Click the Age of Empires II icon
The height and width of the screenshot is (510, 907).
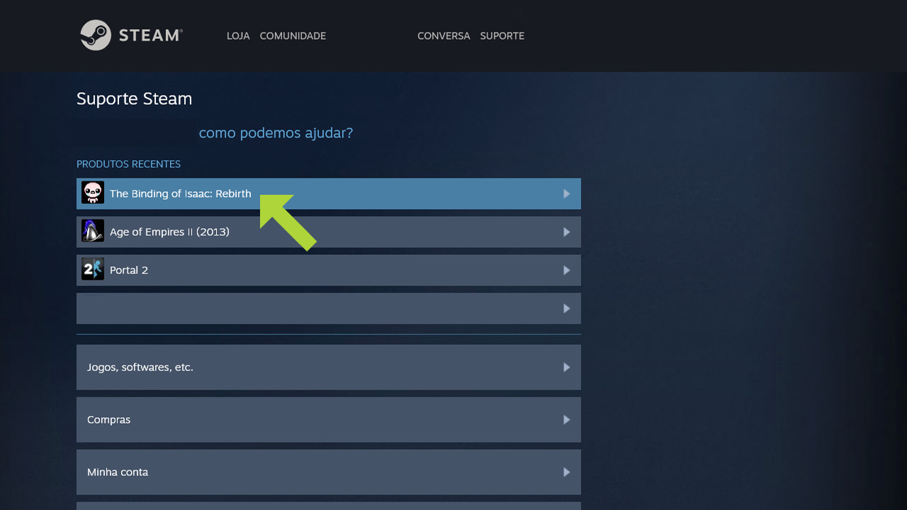pyautogui.click(x=93, y=231)
